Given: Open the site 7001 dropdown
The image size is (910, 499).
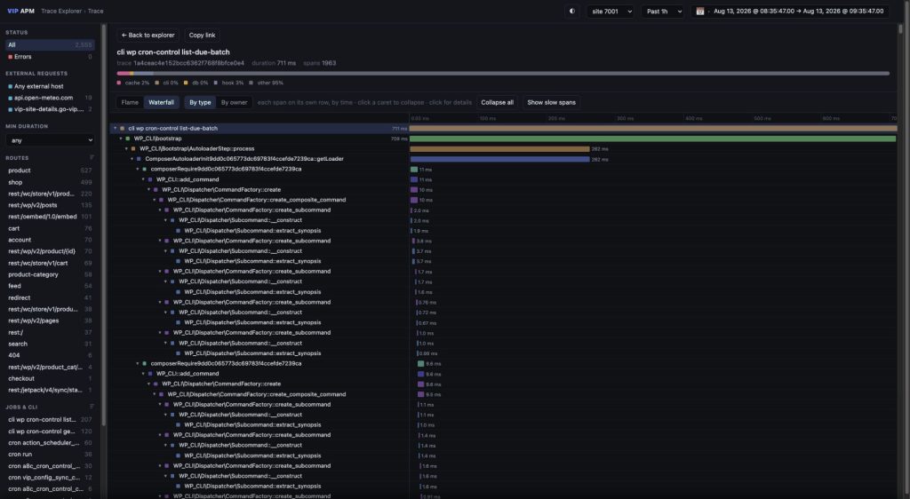Looking at the screenshot, I should [611, 11].
